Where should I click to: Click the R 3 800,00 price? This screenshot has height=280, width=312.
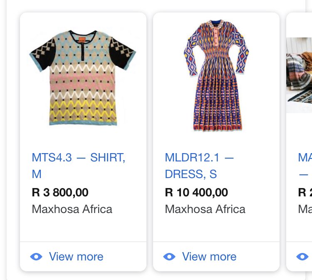[x=60, y=193]
